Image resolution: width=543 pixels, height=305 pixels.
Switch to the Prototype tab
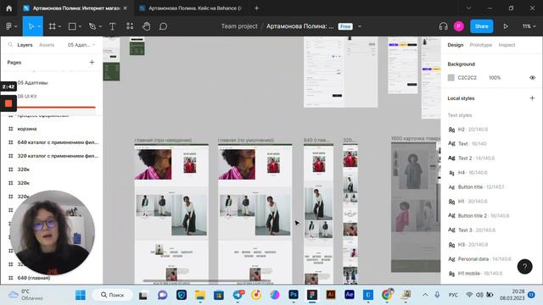[481, 45]
